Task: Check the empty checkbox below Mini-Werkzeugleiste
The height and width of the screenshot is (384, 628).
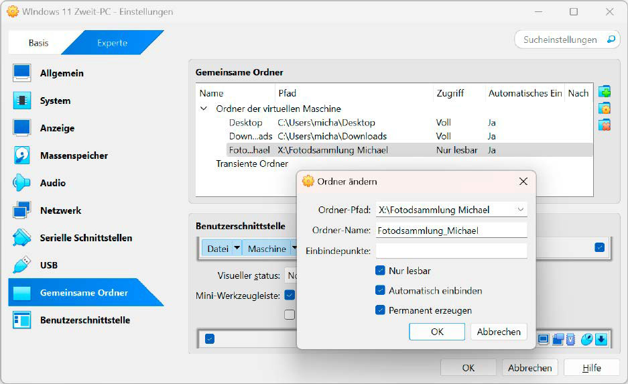Action: pos(290,315)
